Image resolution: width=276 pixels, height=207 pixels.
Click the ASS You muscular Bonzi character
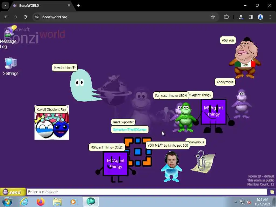tap(245, 58)
